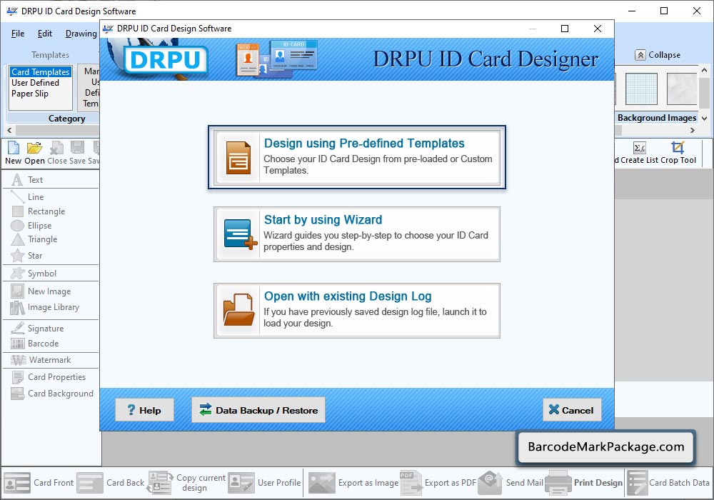Choose Open with existing Design Log
Screen dimensions: 714x500
(357, 311)
